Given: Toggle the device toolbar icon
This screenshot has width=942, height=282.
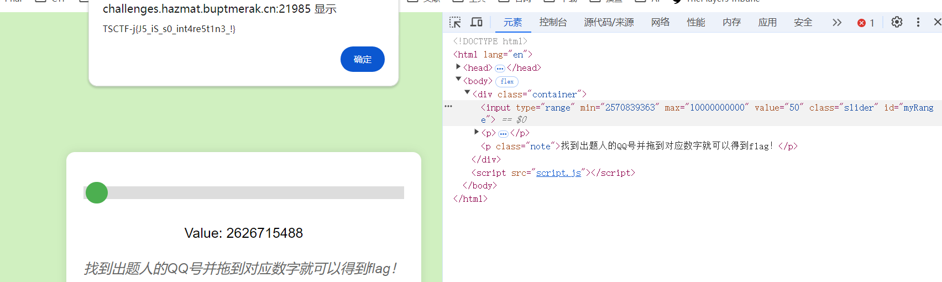Looking at the screenshot, I should (477, 22).
